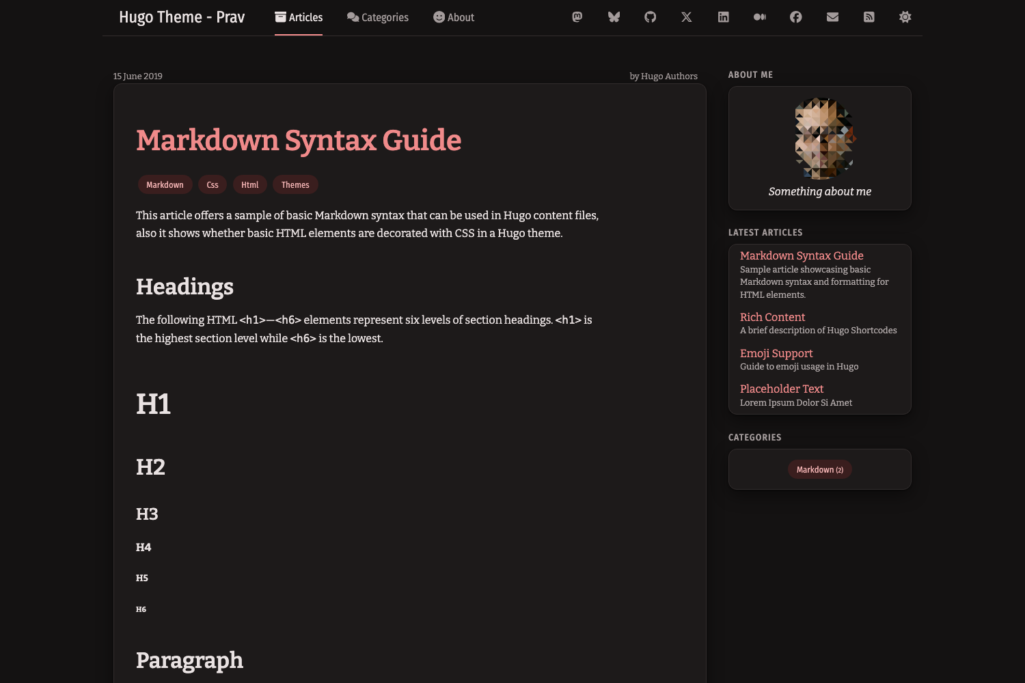This screenshot has width=1025, height=683.
Task: Click the email envelope icon
Action: click(832, 17)
